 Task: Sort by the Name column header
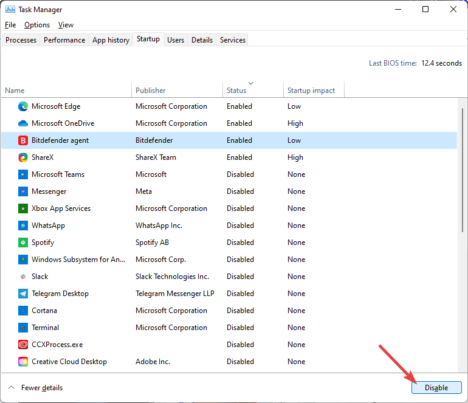pyautogui.click(x=66, y=89)
